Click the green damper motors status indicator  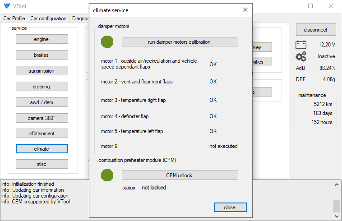coord(107,42)
